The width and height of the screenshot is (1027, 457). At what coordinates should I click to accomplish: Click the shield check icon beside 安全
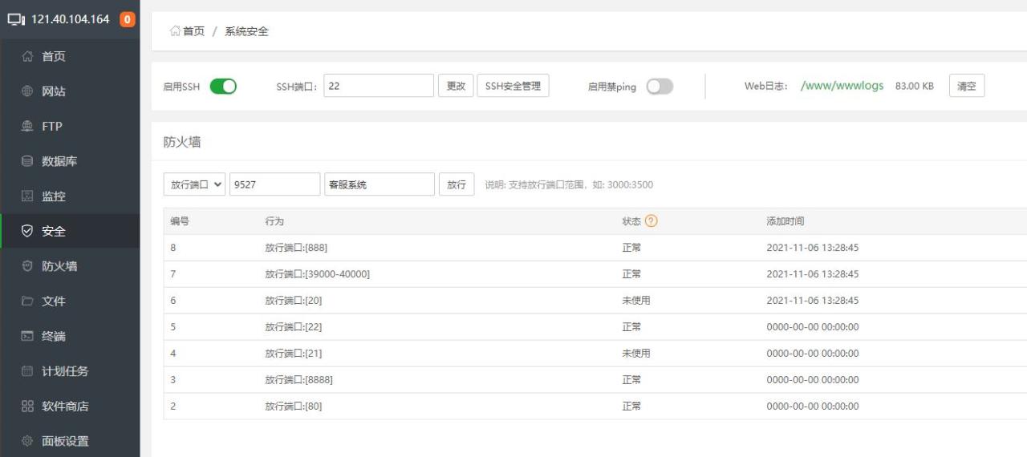[x=27, y=231]
